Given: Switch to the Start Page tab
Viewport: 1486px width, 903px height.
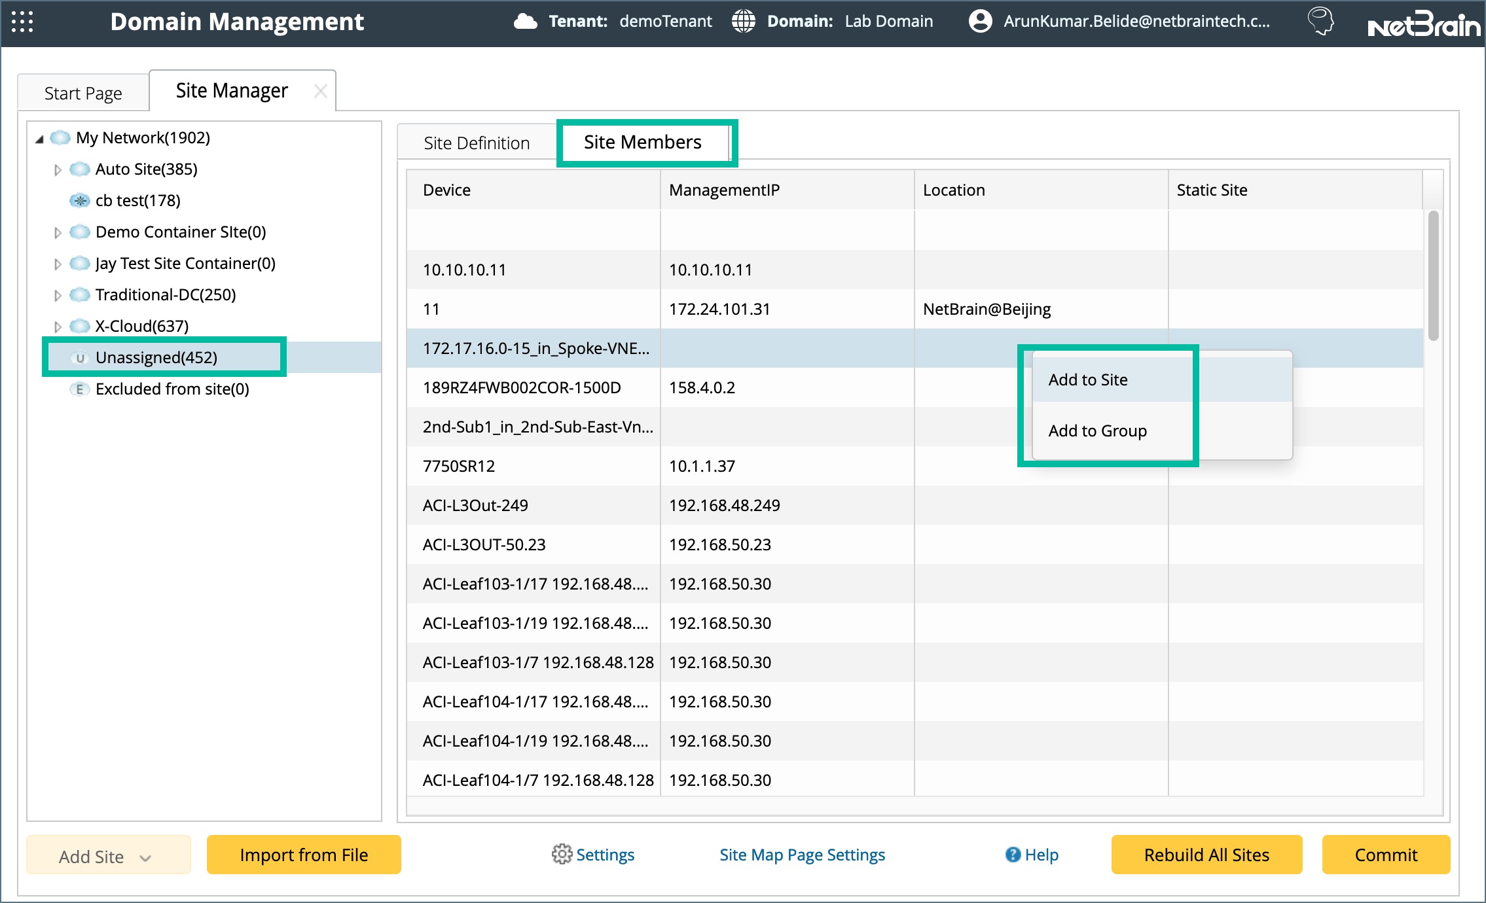Looking at the screenshot, I should click(83, 93).
